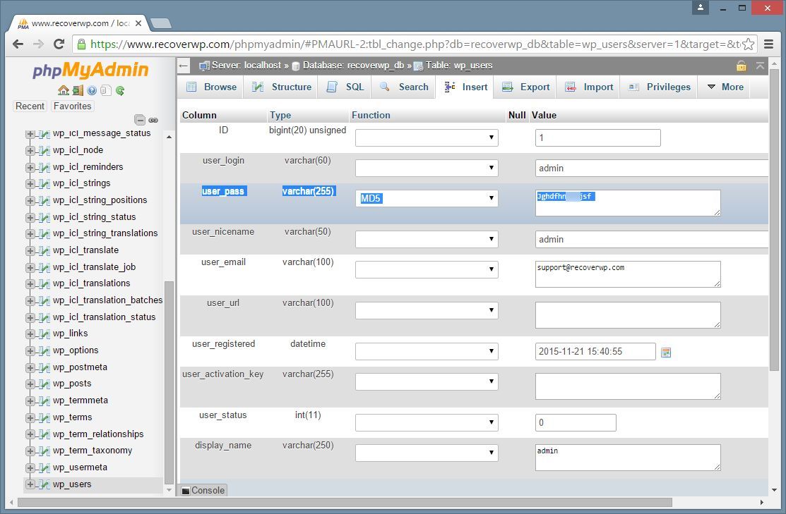The height and width of the screenshot is (514, 786).
Task: Click the Favorites tables button
Action: (73, 106)
